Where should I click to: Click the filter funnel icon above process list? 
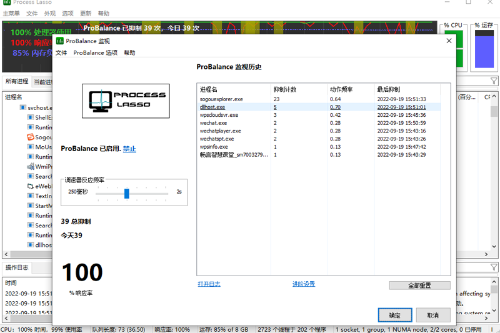494,81
